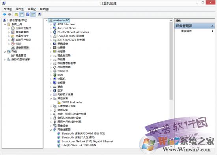Click the OPPO Preloader warning icon
This screenshot has height=155, width=217.
coord(59,102)
